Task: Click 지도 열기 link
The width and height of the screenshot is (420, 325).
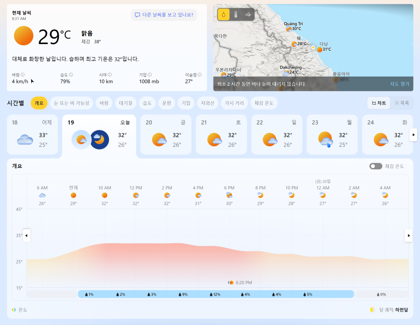Action: click(399, 84)
